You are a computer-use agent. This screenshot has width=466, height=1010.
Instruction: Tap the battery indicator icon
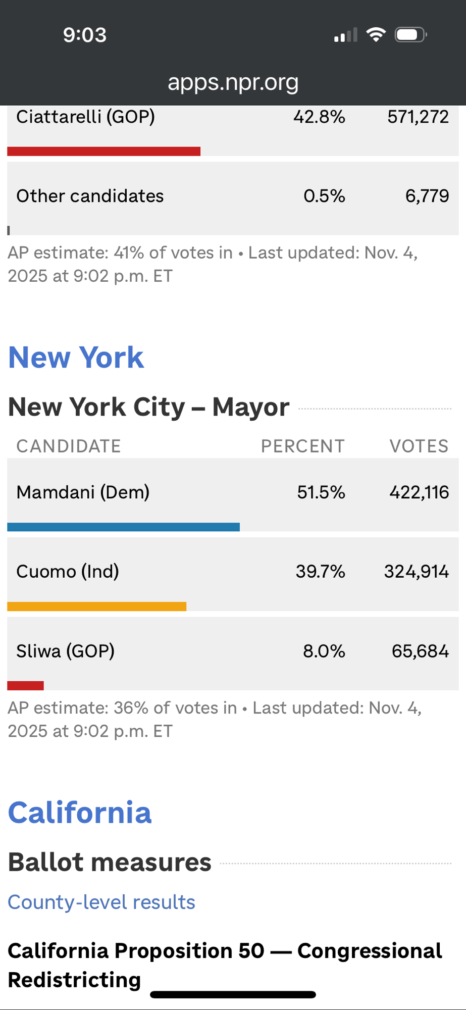pyautogui.click(x=410, y=35)
